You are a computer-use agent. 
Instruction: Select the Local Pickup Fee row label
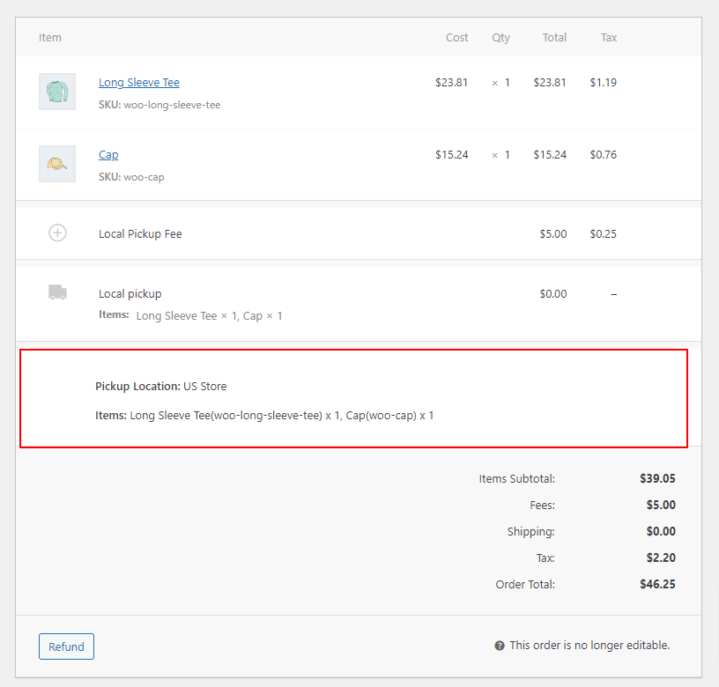tap(140, 234)
